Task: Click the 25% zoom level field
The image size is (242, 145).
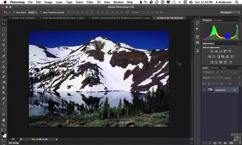Action: pos(13,139)
